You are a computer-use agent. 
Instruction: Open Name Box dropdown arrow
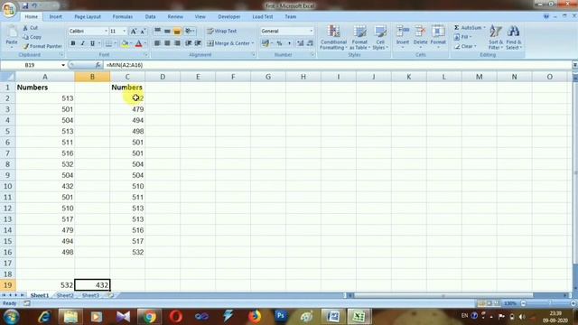[x=63, y=65]
